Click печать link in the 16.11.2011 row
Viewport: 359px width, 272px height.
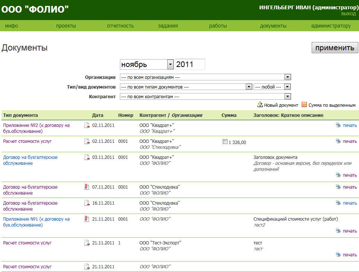tap(350, 203)
